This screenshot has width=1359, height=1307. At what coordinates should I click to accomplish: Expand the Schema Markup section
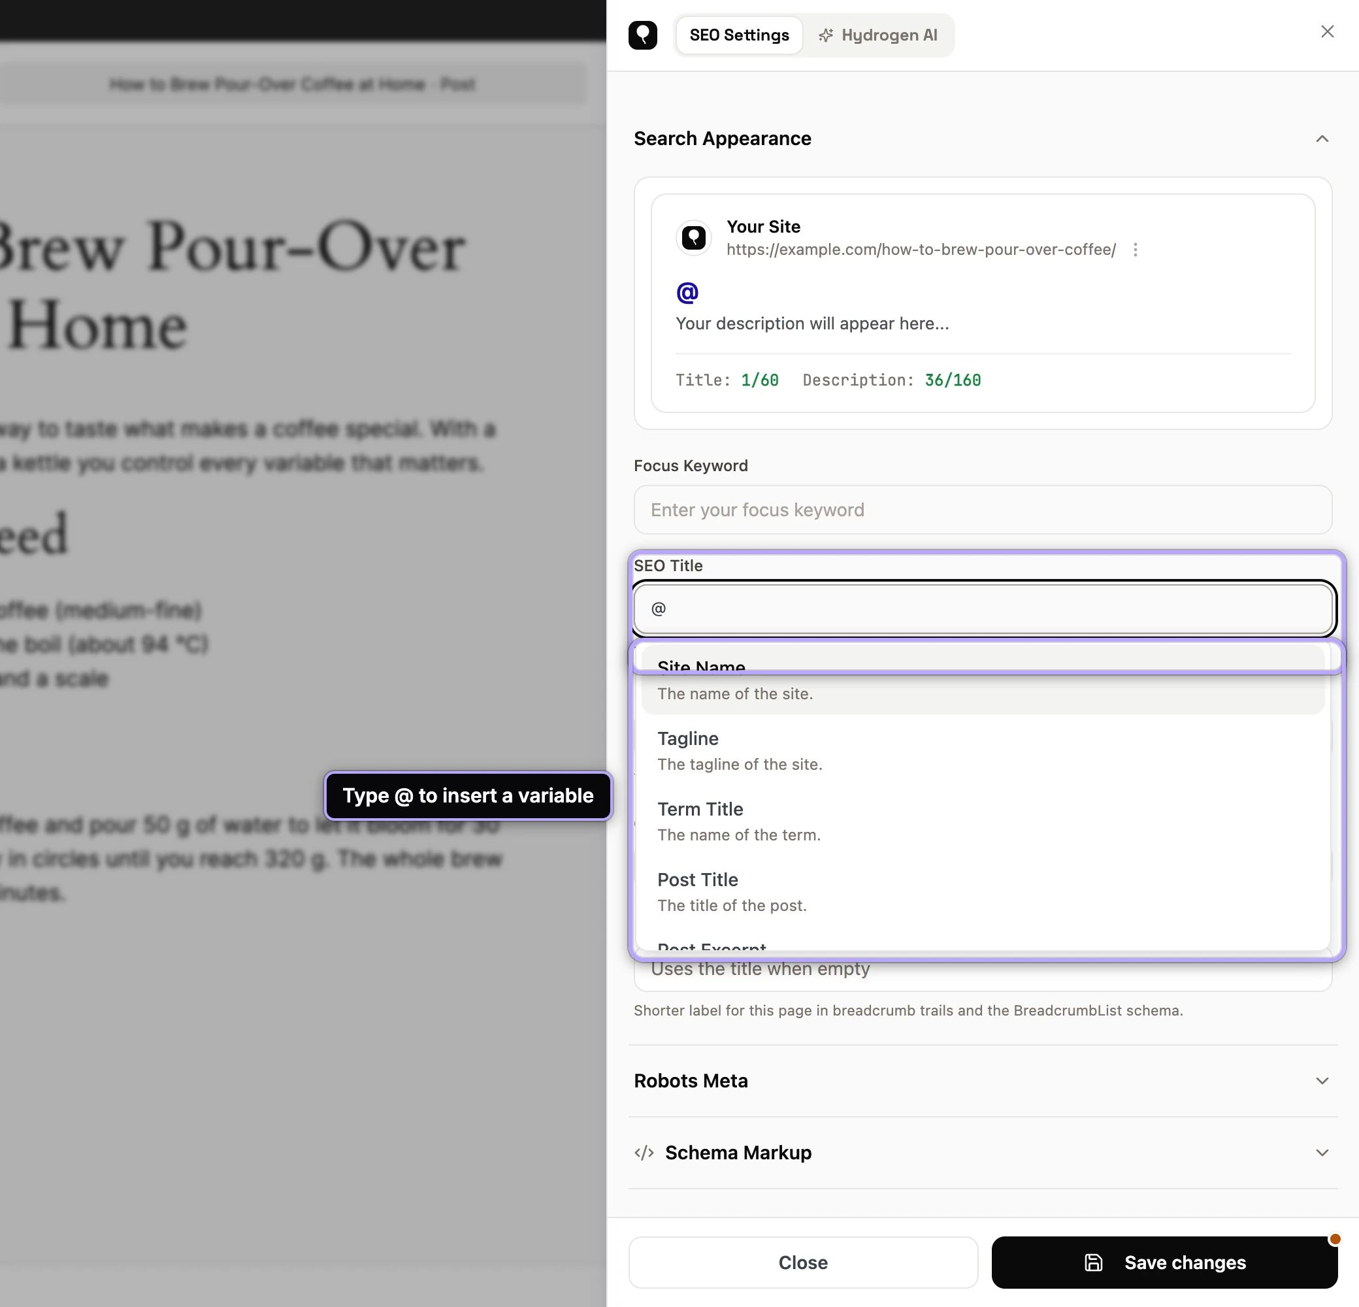pos(983,1152)
